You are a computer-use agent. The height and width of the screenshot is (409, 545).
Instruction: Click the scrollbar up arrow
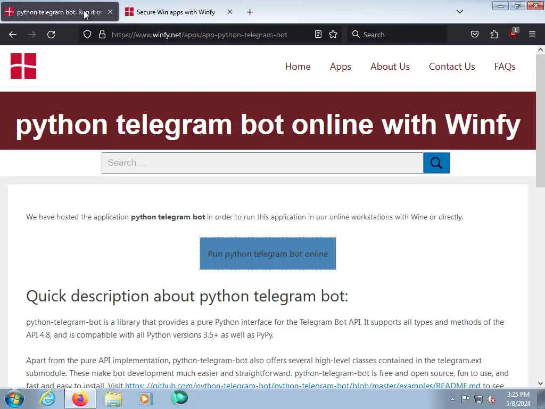coord(540,50)
